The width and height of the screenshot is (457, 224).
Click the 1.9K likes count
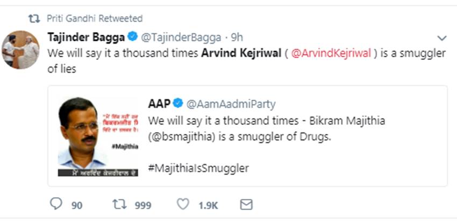pos(209,205)
